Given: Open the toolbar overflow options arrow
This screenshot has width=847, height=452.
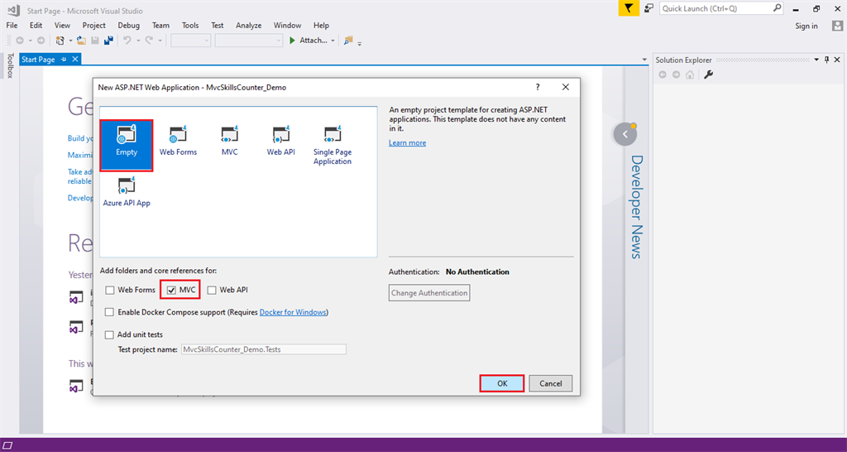Looking at the screenshot, I should pyautogui.click(x=360, y=43).
